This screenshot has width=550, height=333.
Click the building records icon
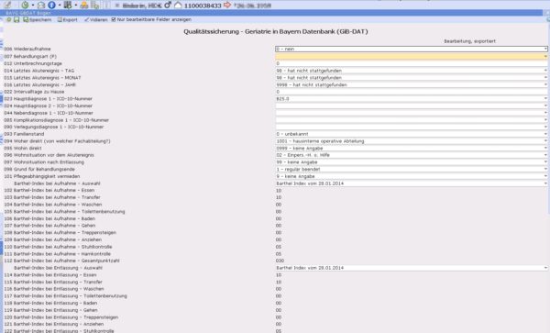68,5
